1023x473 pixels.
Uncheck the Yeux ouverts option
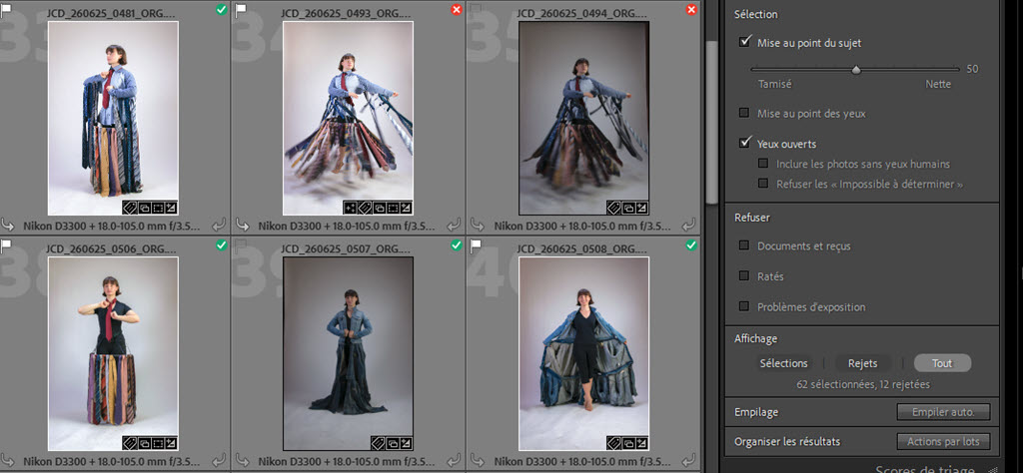[743, 144]
